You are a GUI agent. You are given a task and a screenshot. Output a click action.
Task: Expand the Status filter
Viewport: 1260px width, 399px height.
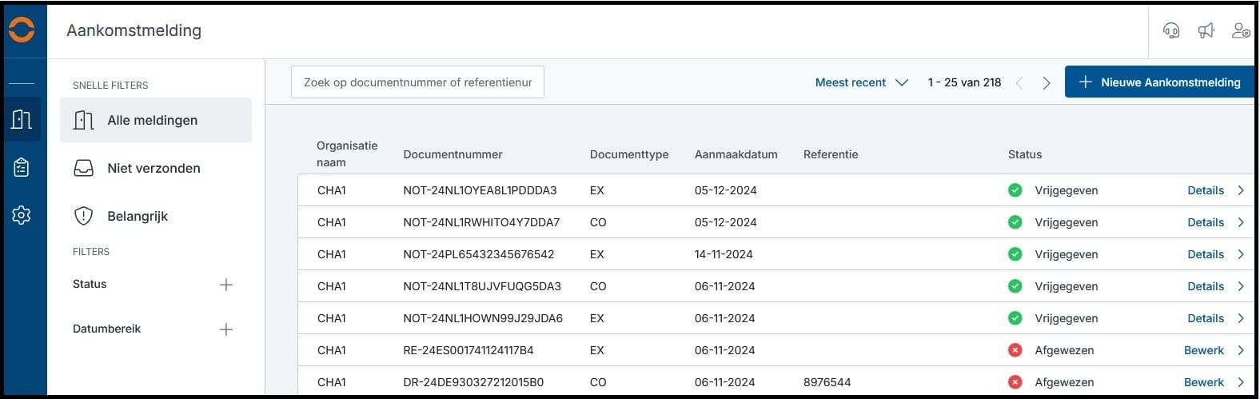(x=226, y=285)
